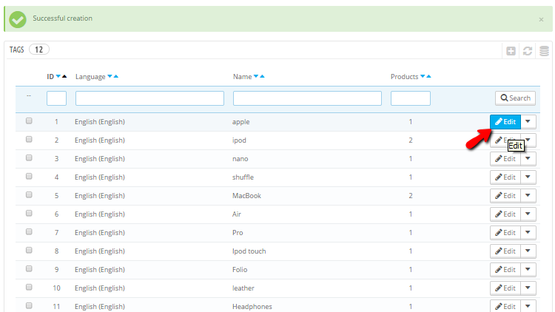The height and width of the screenshot is (312, 555).
Task: Open dropdown arrow beside nano Edit button
Action: (528, 158)
